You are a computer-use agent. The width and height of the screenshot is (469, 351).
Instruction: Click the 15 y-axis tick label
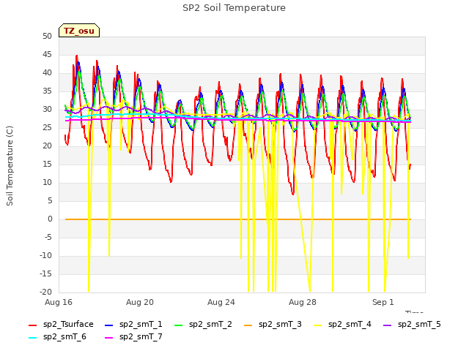[x=47, y=165]
